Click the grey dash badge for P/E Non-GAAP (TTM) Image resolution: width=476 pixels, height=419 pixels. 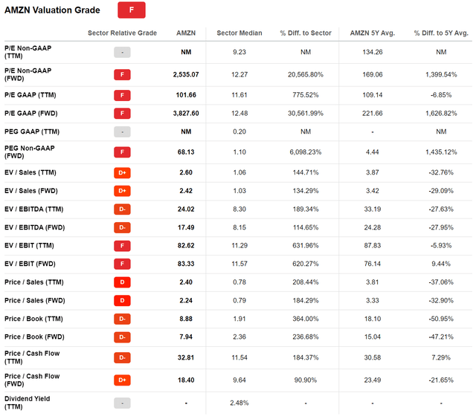click(x=122, y=53)
